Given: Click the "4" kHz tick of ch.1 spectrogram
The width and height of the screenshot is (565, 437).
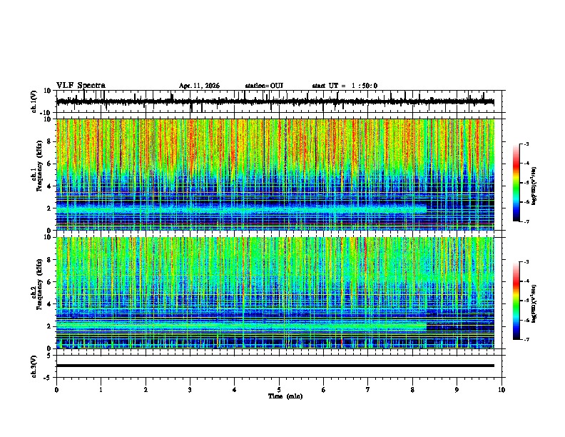Looking at the screenshot, I should click(x=49, y=186).
